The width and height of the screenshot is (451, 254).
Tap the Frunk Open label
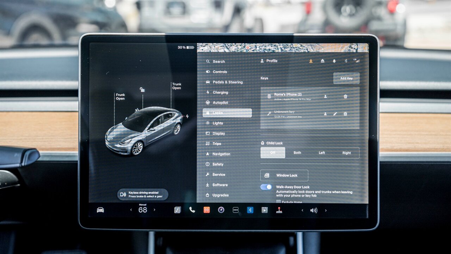point(120,97)
